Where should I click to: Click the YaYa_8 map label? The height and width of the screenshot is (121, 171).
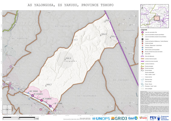[x=108, y=21]
